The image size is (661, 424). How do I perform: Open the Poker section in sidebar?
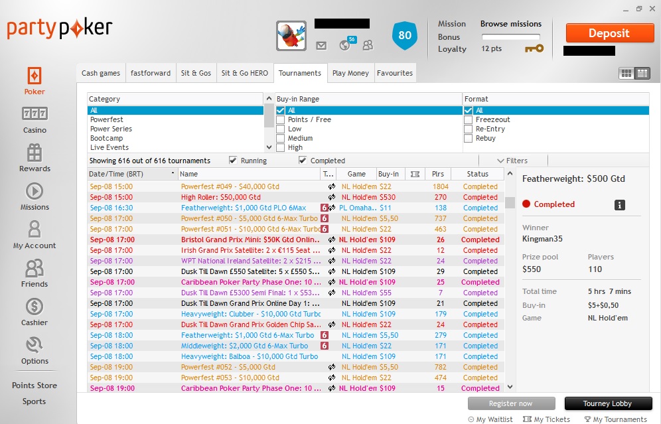34,81
